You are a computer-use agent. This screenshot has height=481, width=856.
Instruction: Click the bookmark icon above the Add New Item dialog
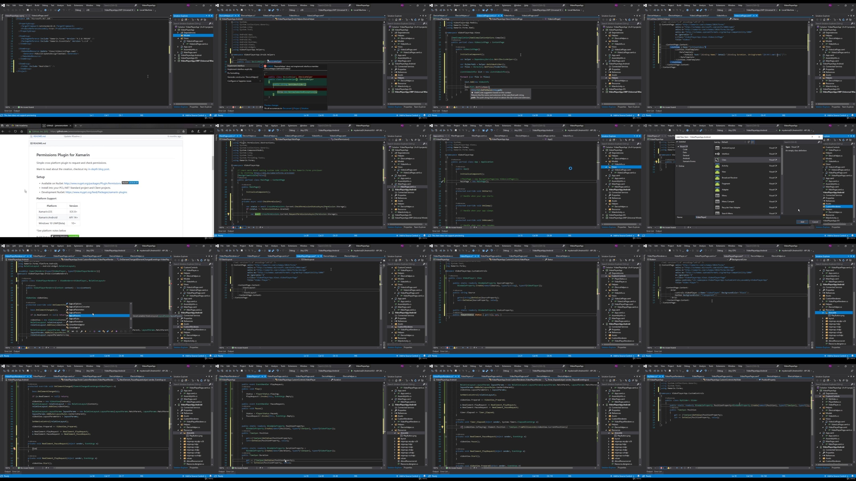pyautogui.click(x=670, y=130)
